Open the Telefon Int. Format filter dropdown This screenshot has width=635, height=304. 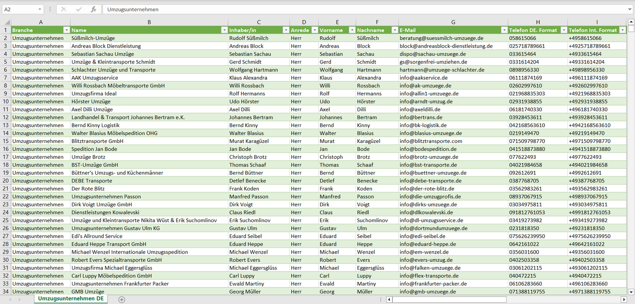[x=622, y=30]
